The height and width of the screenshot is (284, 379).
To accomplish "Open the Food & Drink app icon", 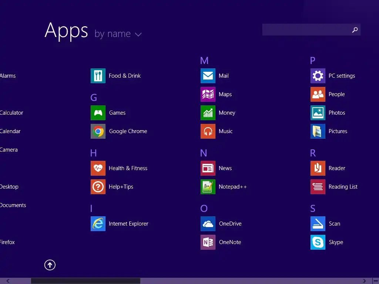I will (98, 75).
